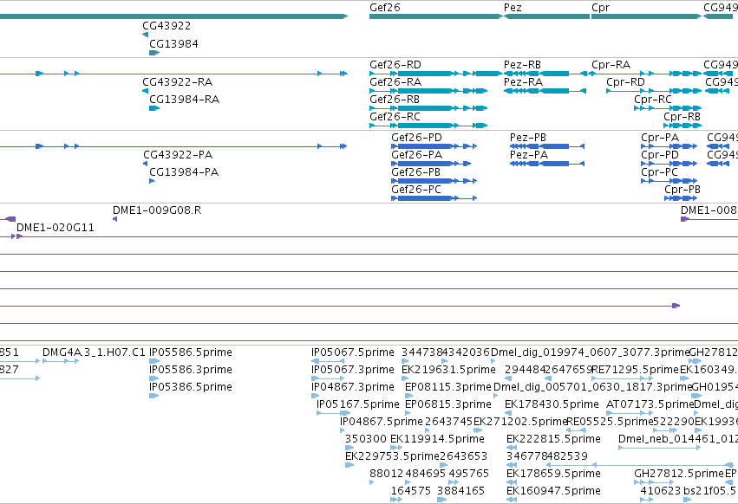Click the DME1-009G08.R feature
This screenshot has width=738, height=504.
pyautogui.click(x=114, y=219)
